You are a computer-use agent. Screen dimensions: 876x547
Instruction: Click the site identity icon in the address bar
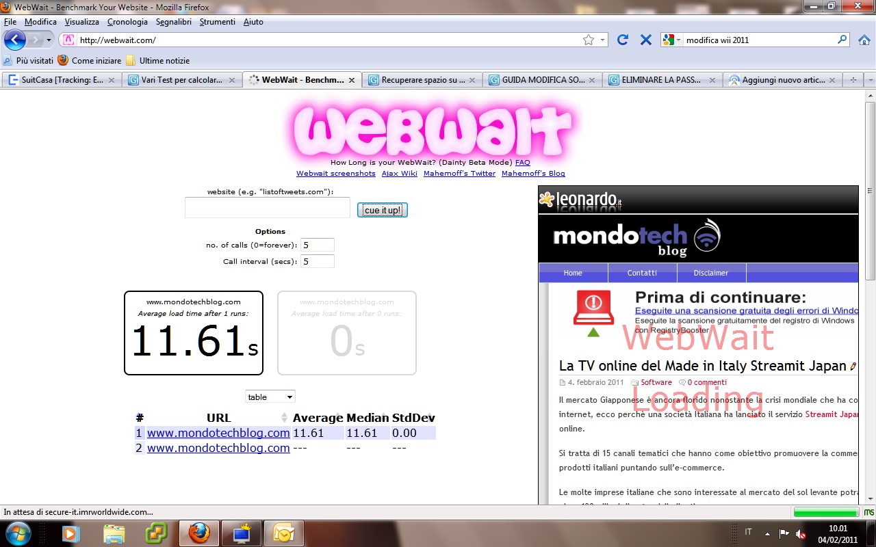[x=69, y=40]
